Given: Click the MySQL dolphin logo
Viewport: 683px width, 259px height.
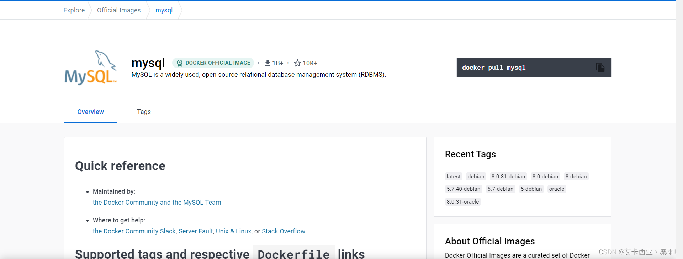Looking at the screenshot, I should 91,68.
